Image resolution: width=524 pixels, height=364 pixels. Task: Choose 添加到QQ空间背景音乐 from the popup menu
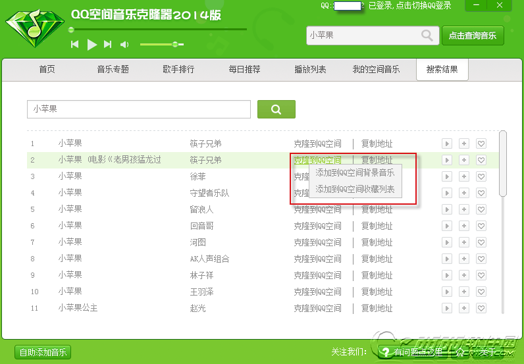point(355,173)
